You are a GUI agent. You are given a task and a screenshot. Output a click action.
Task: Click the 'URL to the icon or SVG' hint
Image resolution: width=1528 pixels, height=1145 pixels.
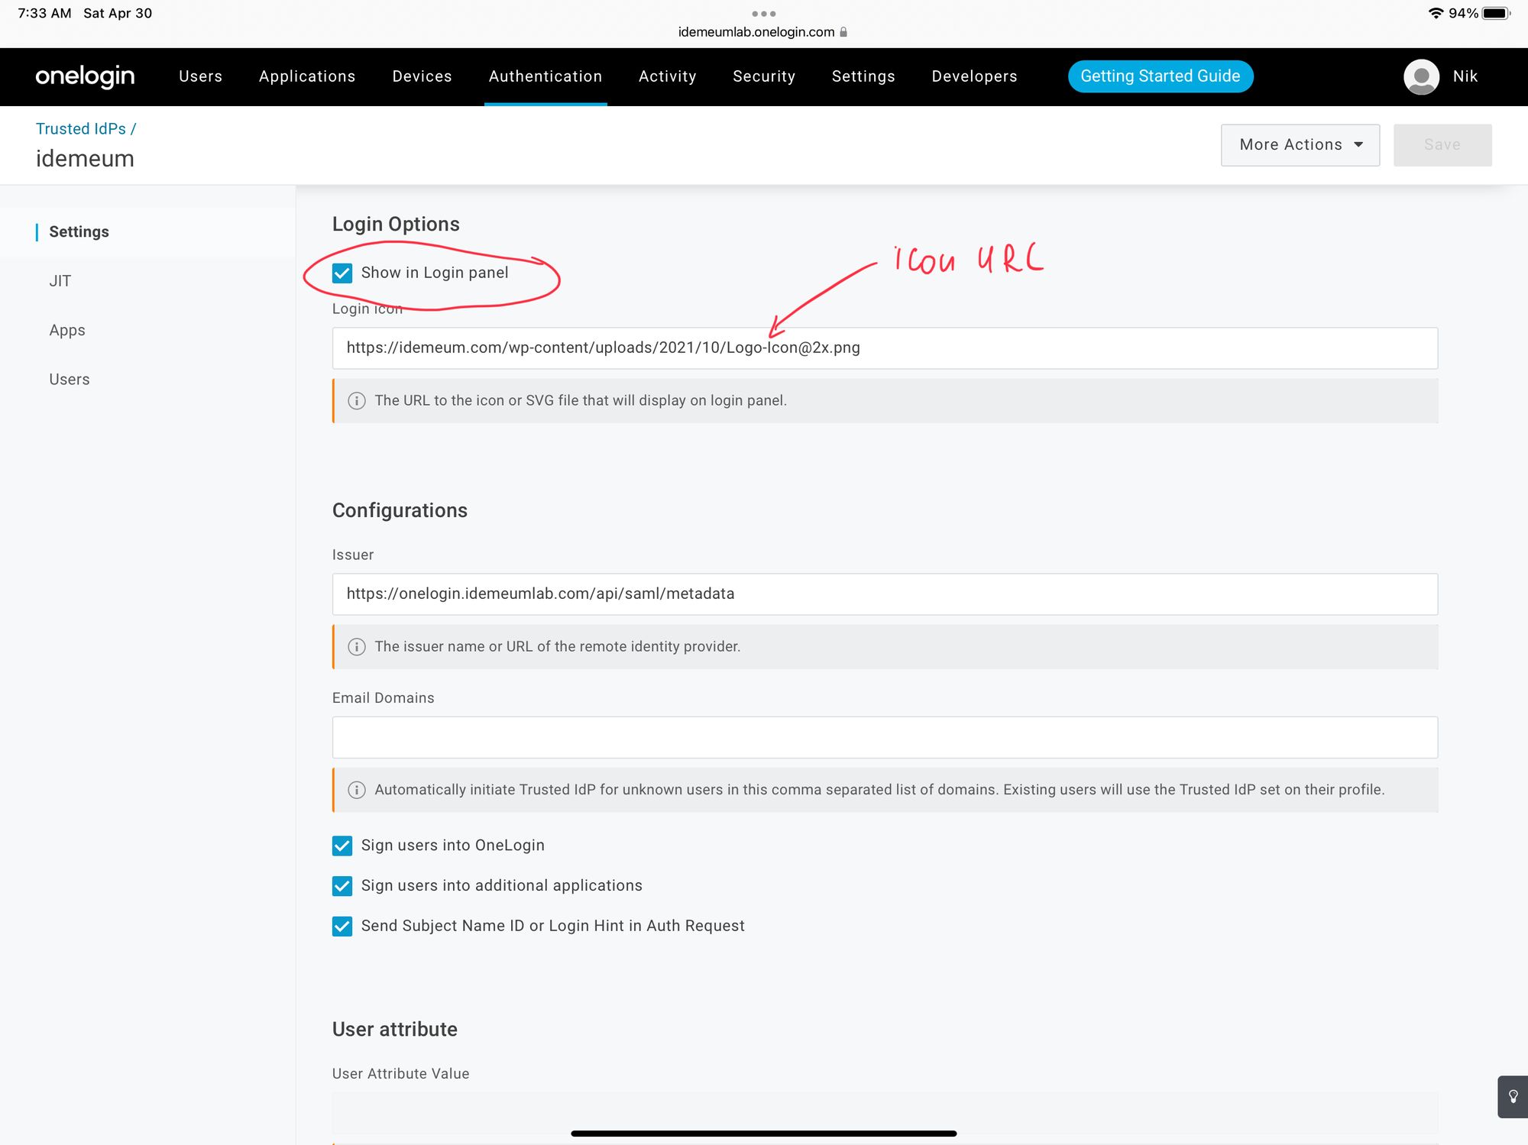coord(581,401)
